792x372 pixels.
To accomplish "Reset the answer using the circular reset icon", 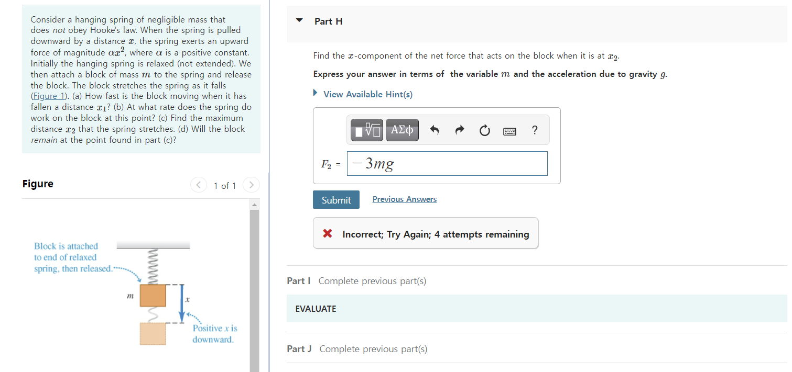I will click(x=485, y=130).
